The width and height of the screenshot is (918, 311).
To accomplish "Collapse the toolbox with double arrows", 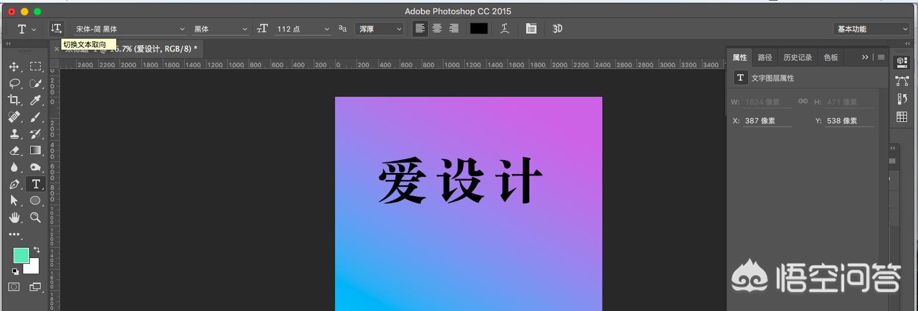I will tap(8, 43).
